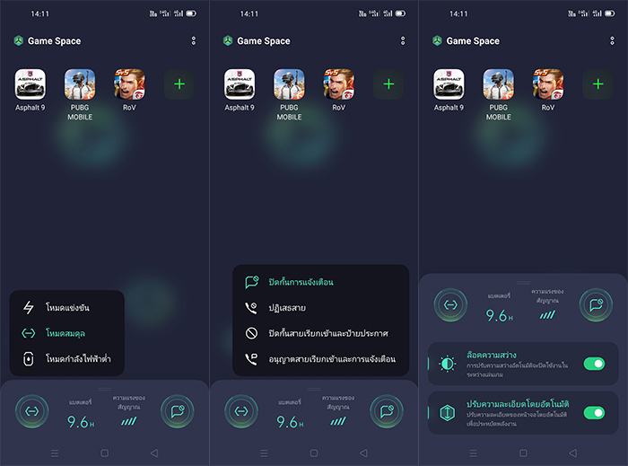The height and width of the screenshot is (466, 628).
Task: Open performance mode selector circle, middle phone screen
Action: click(240, 411)
